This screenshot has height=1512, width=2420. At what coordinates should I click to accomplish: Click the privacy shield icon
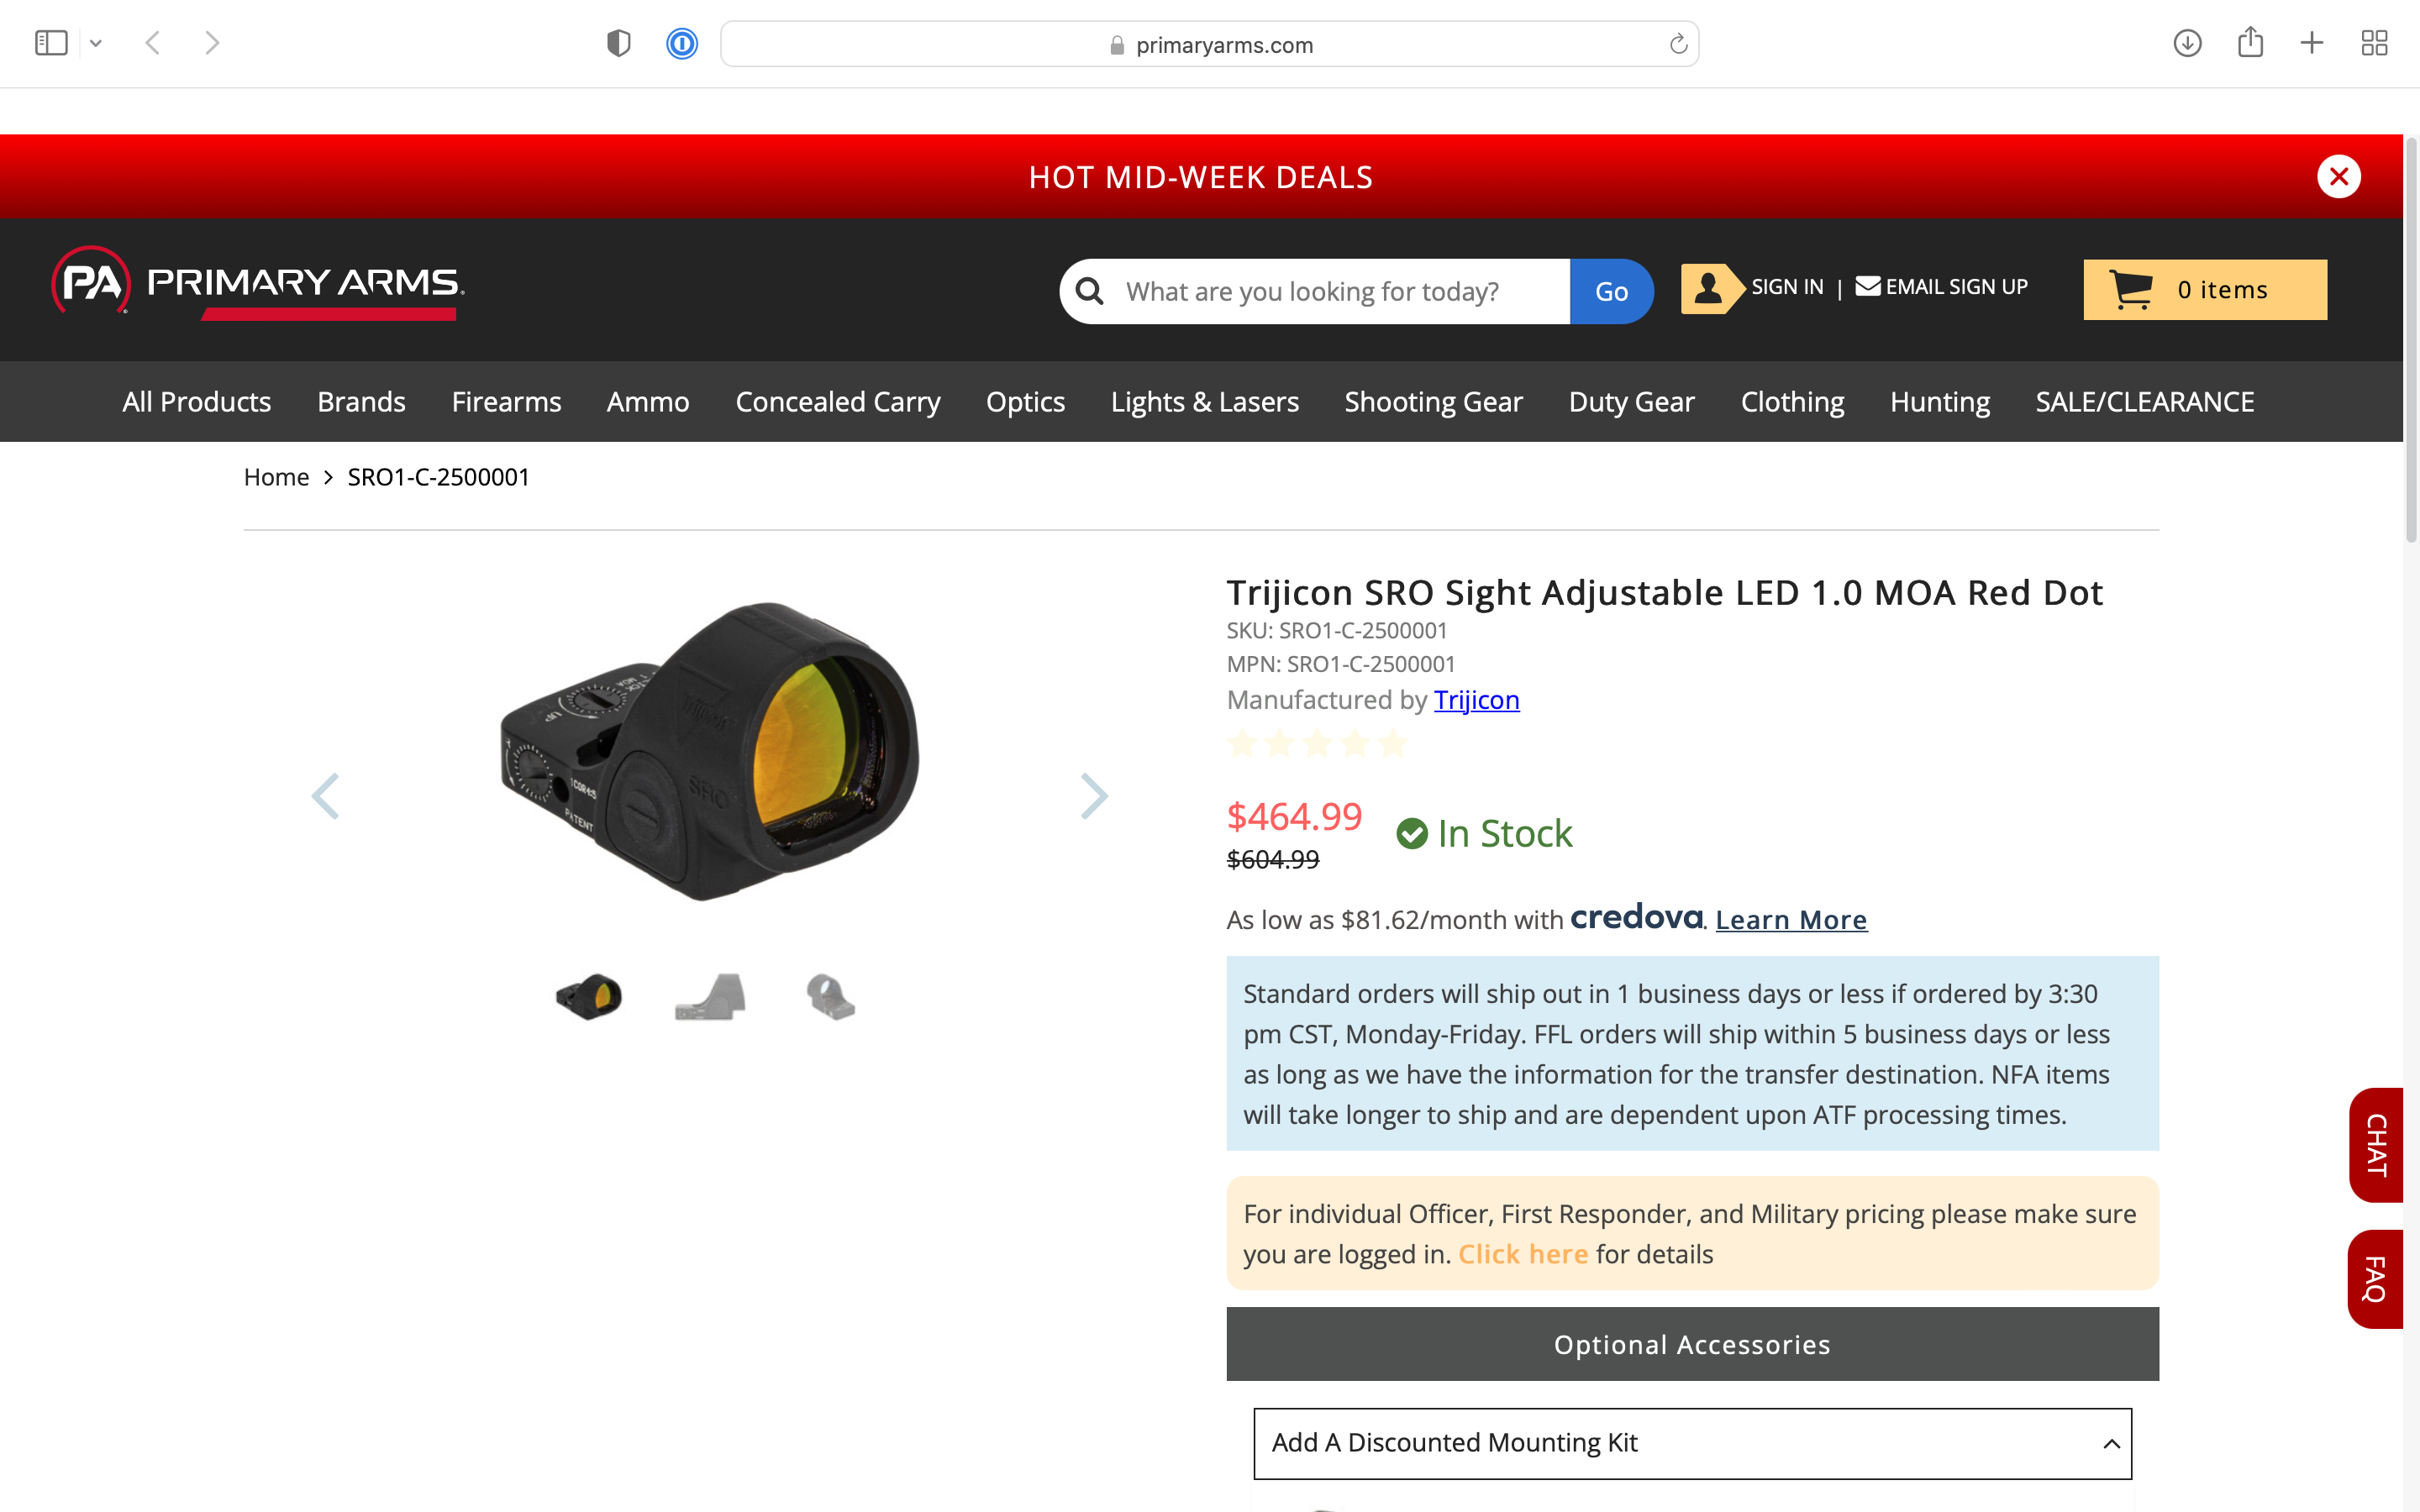619,44
